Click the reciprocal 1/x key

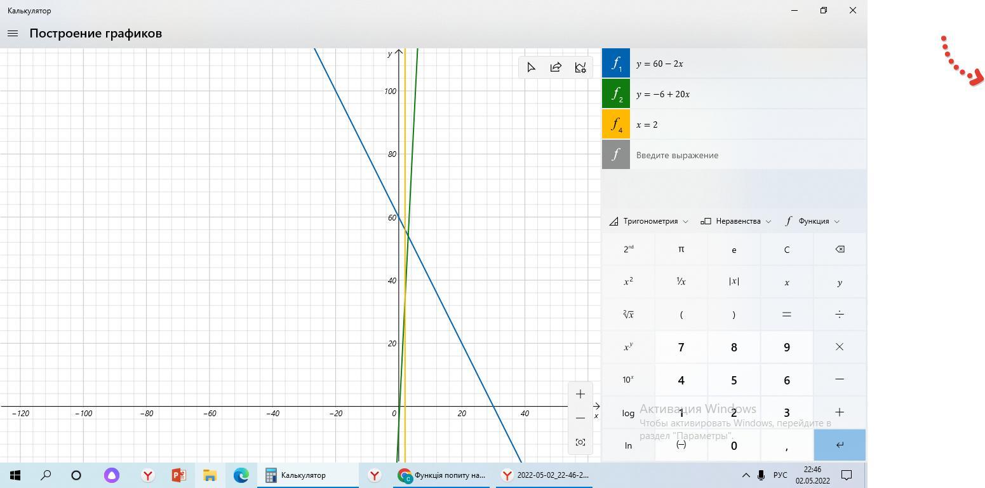[x=681, y=281]
